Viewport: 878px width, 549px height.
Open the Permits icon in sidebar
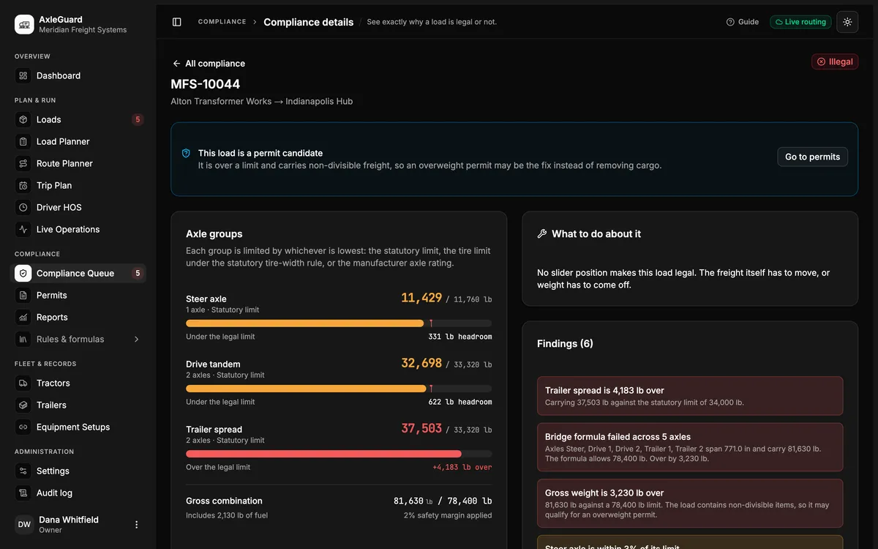pos(23,295)
